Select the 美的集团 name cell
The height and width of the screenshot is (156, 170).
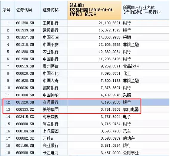[x=54, y=109]
